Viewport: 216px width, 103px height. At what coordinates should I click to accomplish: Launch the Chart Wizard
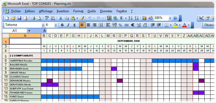[144, 18]
